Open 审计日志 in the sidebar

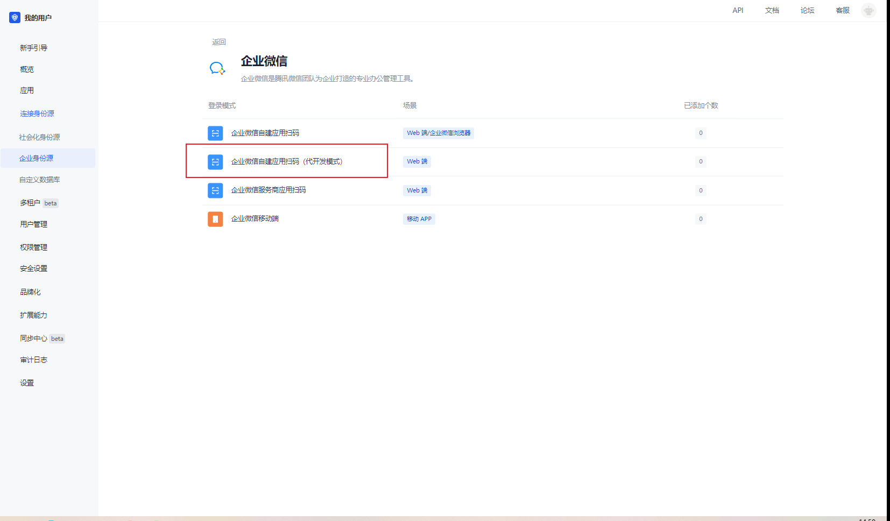(x=34, y=360)
